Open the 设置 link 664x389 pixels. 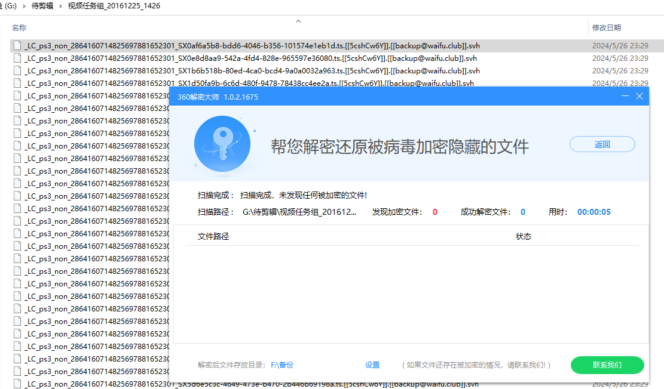(x=372, y=365)
